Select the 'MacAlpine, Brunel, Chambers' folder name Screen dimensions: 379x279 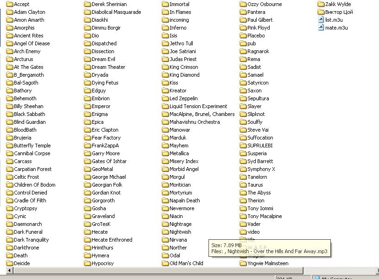[202, 114]
